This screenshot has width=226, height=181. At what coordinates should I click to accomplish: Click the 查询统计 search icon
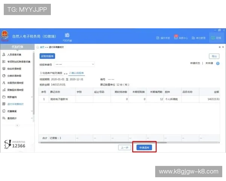pos(4,118)
